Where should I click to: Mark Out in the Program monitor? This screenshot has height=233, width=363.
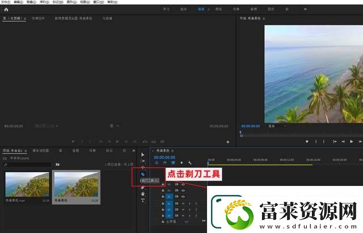(324, 141)
